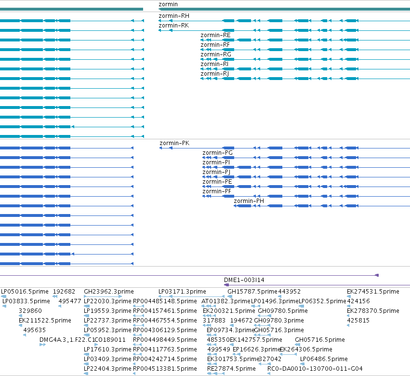The image size is (410, 376).
Task: Select the zormin-PK protein label
Action: [174, 143]
